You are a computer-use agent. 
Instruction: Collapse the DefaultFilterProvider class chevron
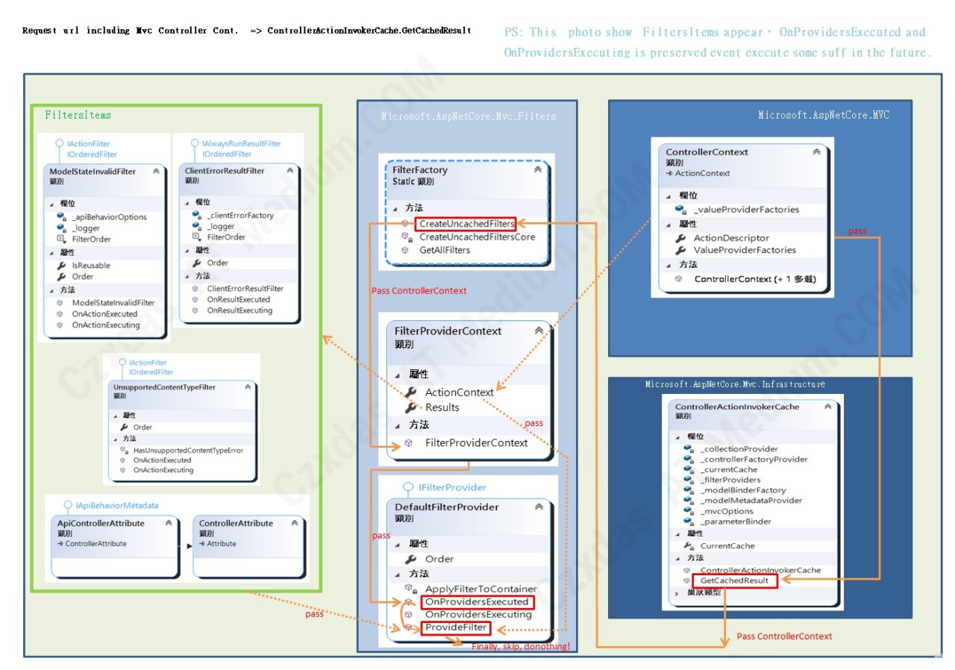point(539,507)
